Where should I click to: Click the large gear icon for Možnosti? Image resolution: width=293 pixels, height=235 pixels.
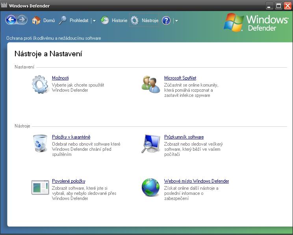40,85
